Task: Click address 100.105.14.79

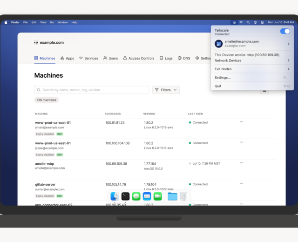Action: (x=116, y=184)
